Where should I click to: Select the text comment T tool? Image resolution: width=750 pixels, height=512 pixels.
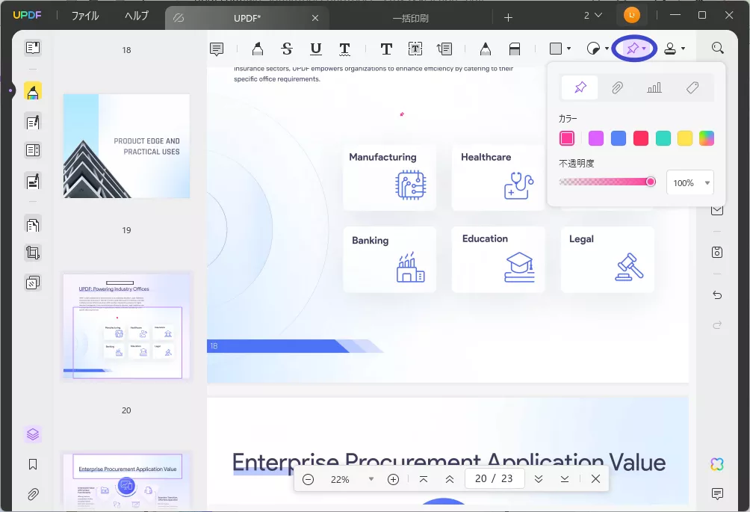tap(386, 49)
